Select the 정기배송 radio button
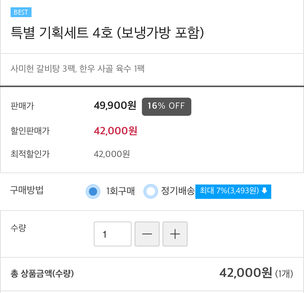 coord(150,191)
